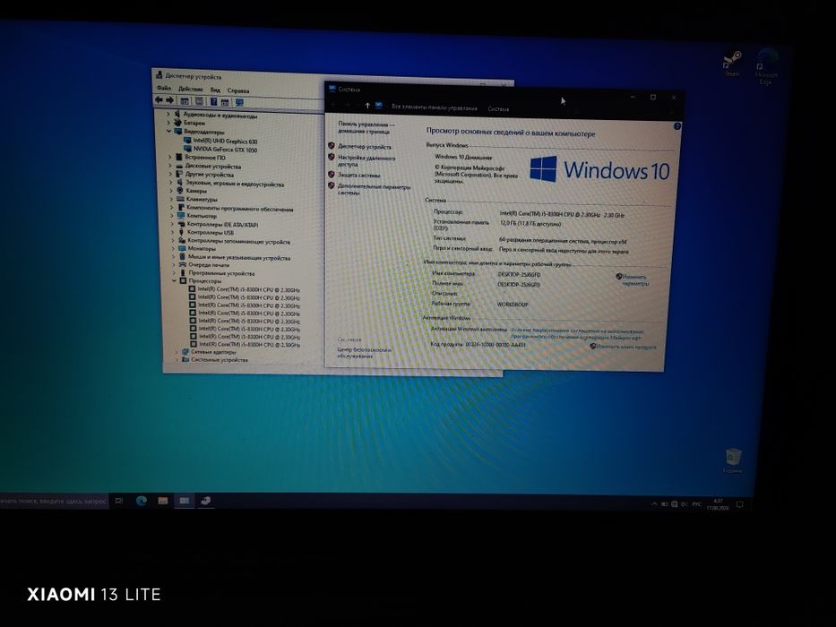Open Дополнительные параметры системы link
This screenshot has height=627, width=836.
coord(374,190)
